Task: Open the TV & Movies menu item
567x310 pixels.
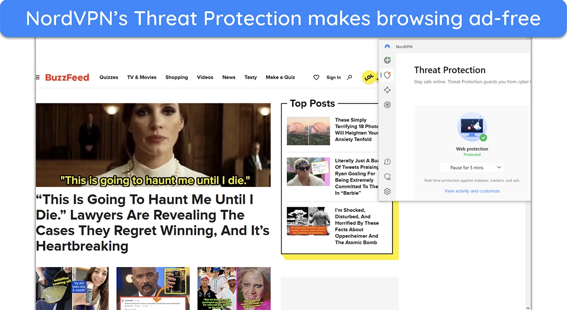Action: click(142, 77)
